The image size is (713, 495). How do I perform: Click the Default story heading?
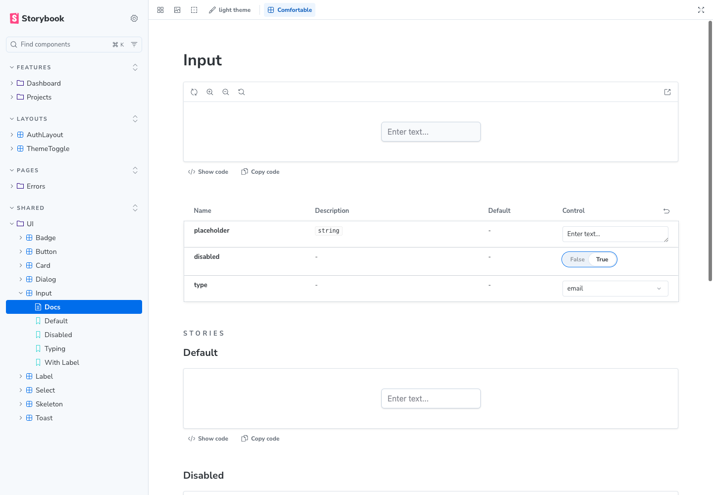[x=201, y=352]
